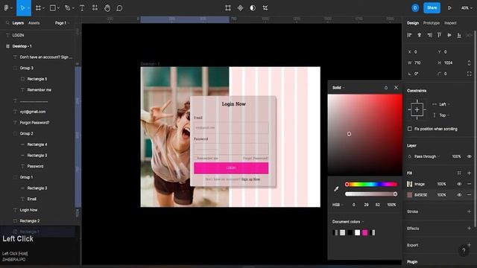Align vertical centers icon

point(449,35)
